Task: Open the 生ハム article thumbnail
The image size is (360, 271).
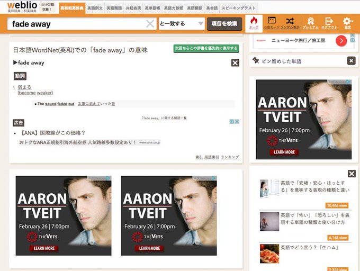Action: tap(269, 254)
